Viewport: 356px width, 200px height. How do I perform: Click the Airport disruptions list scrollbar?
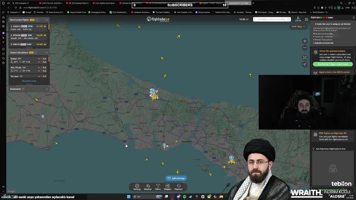tap(49, 59)
